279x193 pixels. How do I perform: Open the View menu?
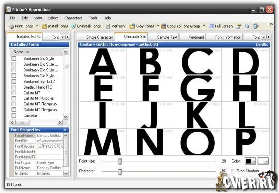point(38,18)
